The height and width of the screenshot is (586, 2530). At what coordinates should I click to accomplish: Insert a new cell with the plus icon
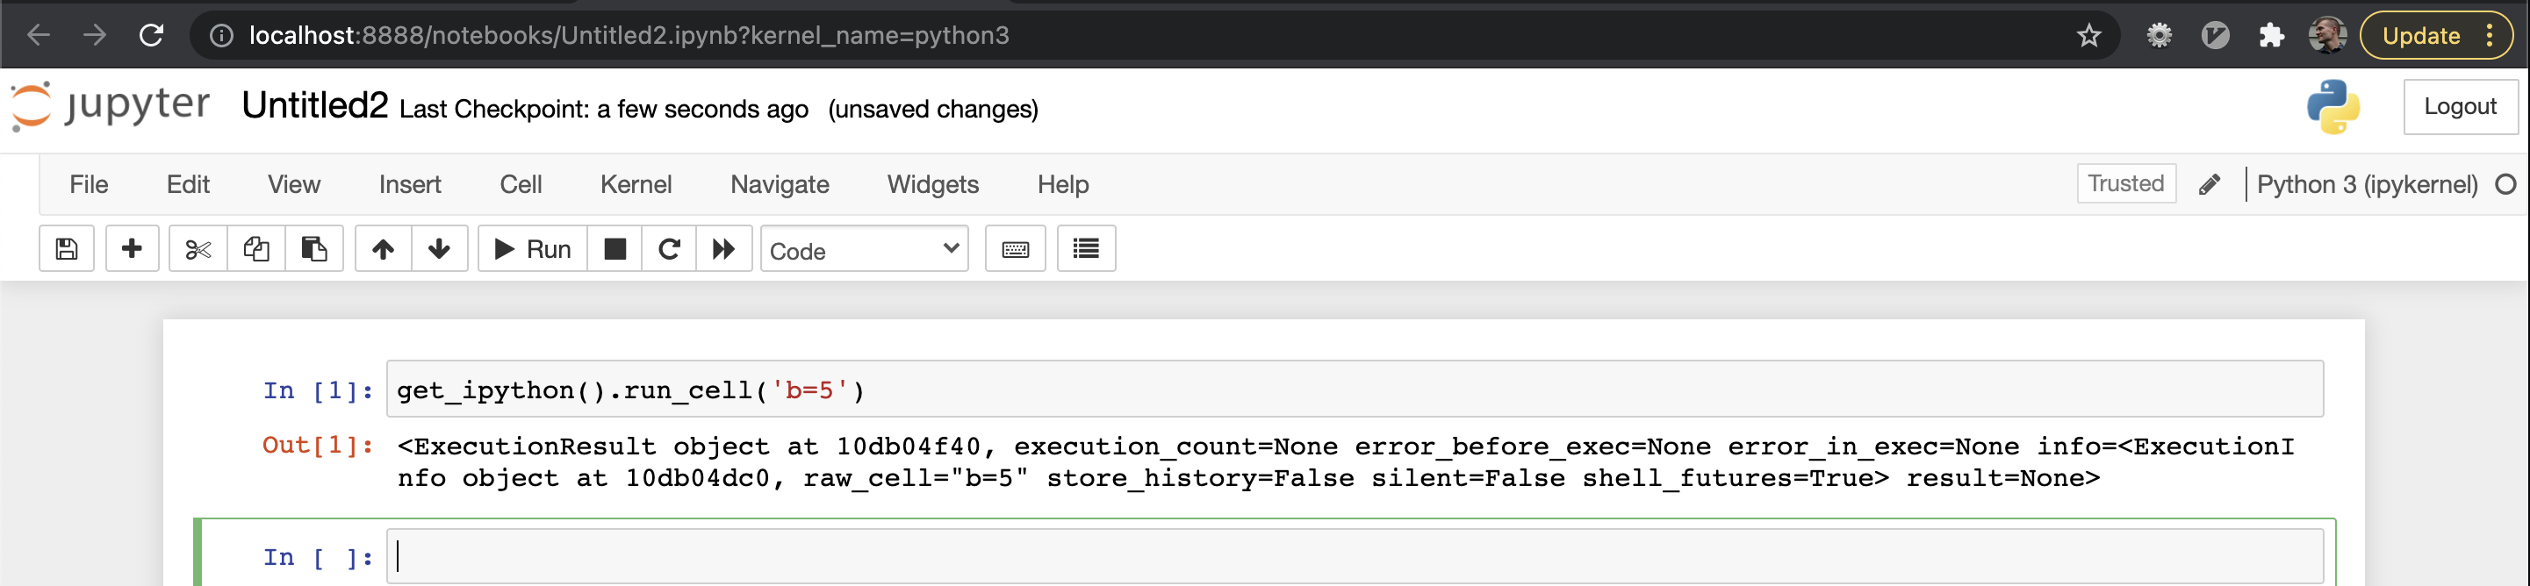[x=132, y=248]
